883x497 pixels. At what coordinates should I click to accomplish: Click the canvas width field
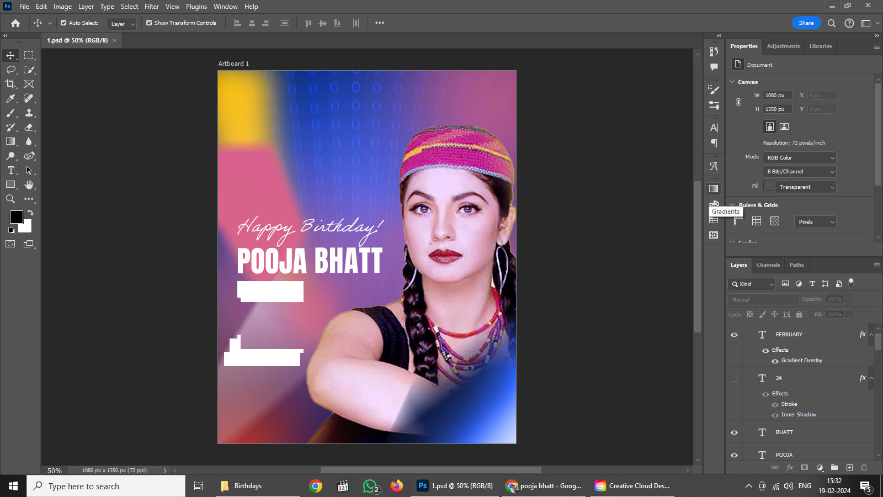point(778,96)
